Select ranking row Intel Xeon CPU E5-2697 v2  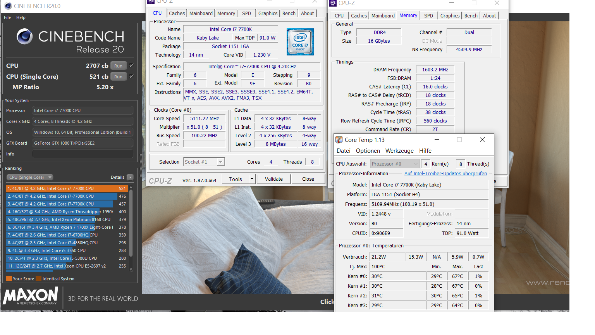point(67,266)
